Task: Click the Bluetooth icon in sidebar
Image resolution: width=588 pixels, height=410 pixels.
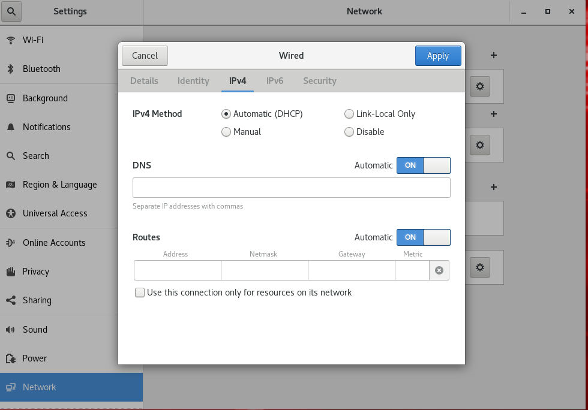Action: pos(11,69)
